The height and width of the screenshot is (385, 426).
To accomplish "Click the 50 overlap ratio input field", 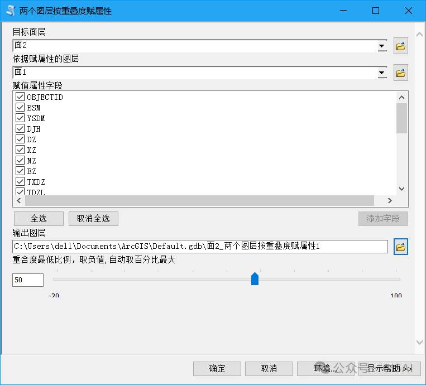I will point(28,280).
